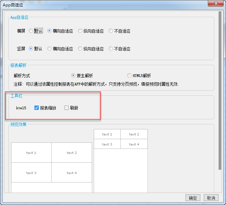Choose HTML5解析 parsing mode
Viewport: 226px width, 205px height.
129,76
